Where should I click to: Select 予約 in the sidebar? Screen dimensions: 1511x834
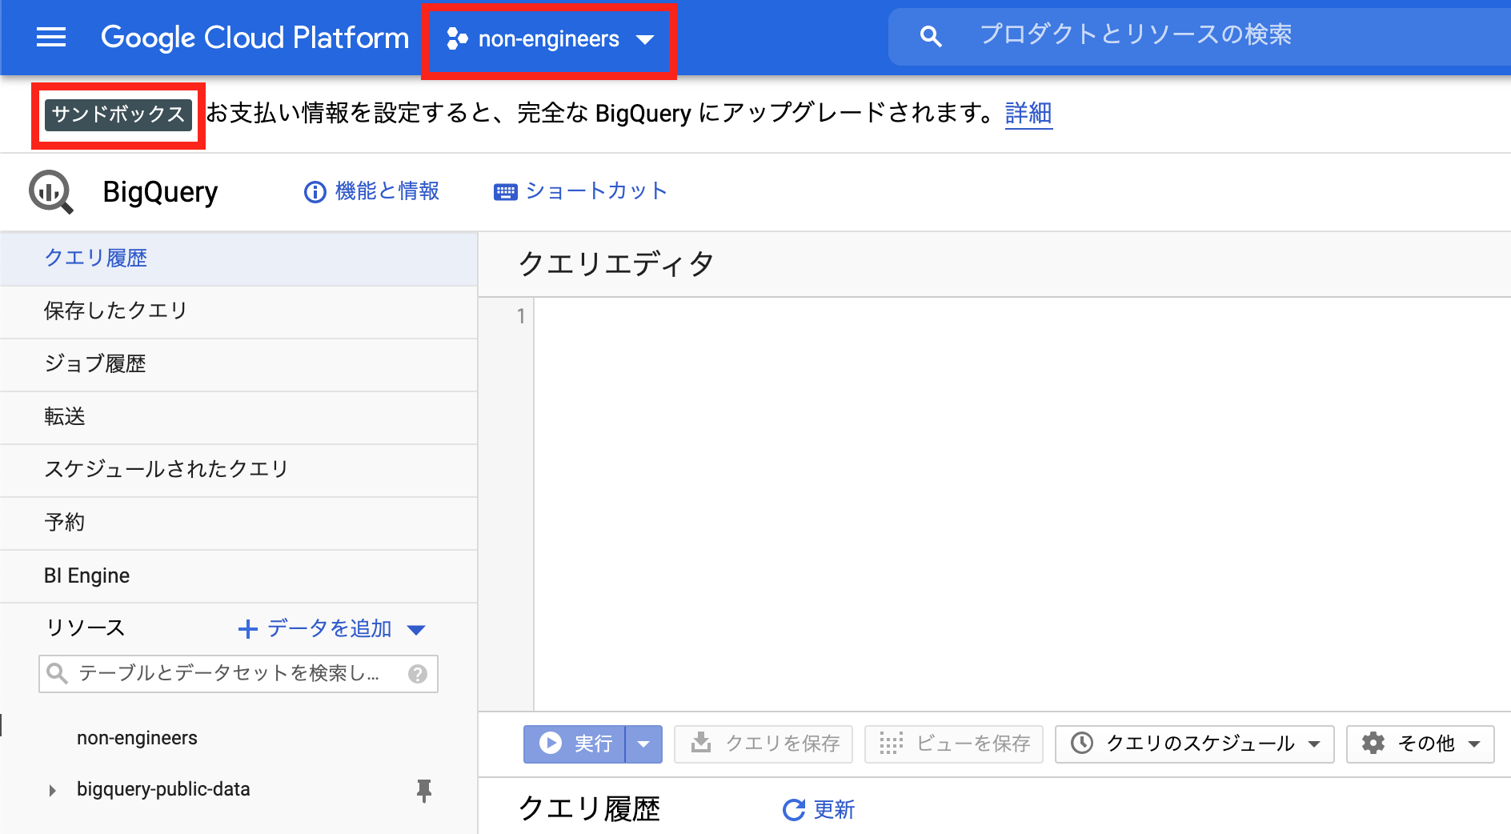pos(239,523)
